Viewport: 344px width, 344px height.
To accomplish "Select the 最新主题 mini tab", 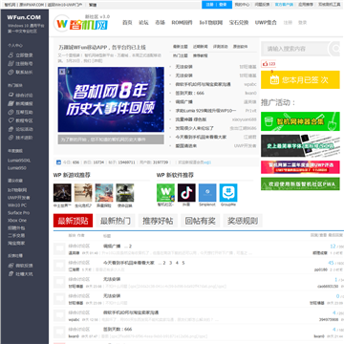I will [x=181, y=47].
